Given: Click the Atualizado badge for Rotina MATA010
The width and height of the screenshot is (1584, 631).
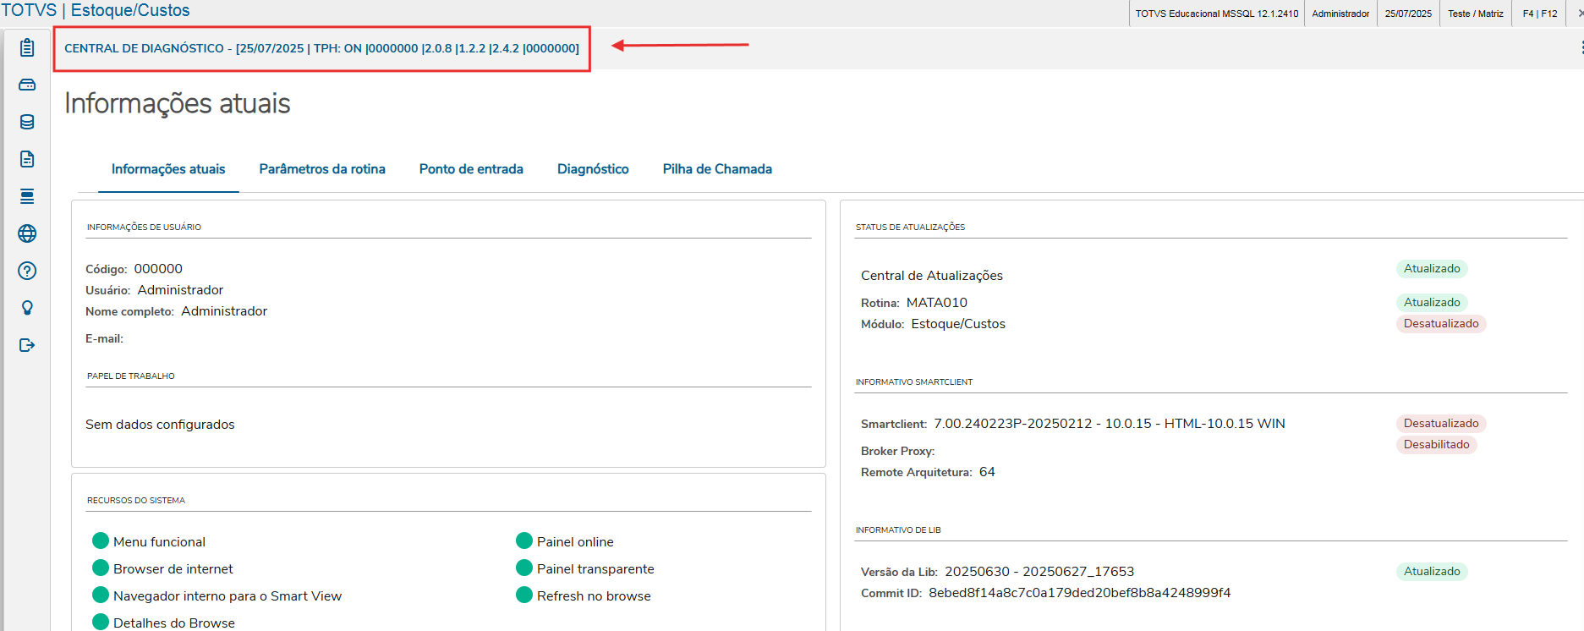Looking at the screenshot, I should point(1432,303).
